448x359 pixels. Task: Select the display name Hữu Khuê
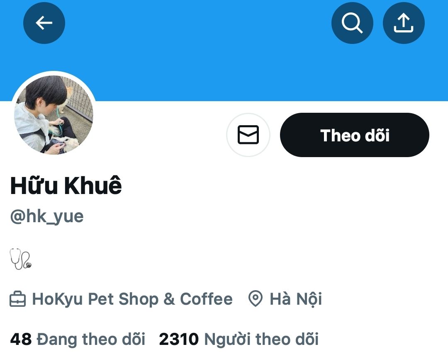66,185
